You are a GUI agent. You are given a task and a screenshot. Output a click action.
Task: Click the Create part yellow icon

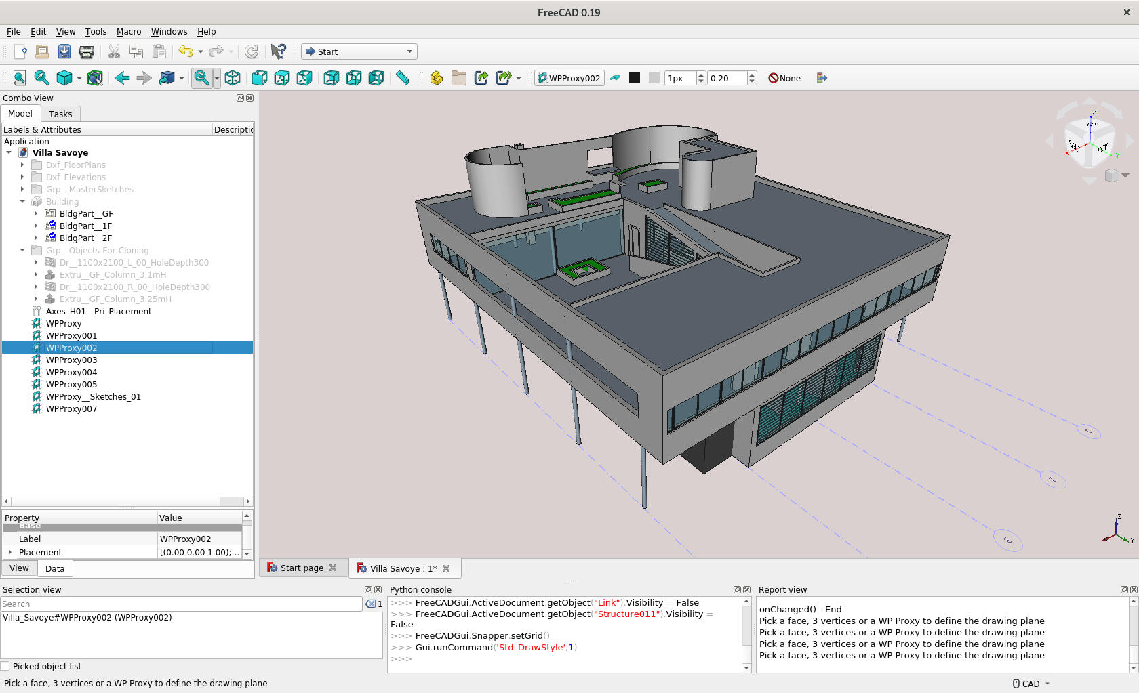click(x=437, y=78)
